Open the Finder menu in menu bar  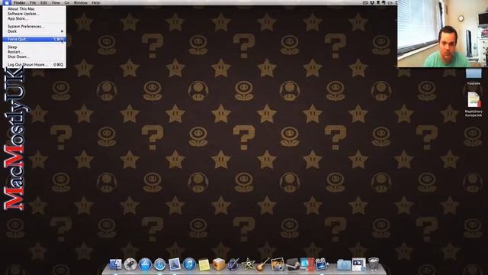19,2
